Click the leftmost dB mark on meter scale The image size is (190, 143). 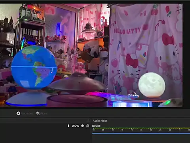[93, 130]
